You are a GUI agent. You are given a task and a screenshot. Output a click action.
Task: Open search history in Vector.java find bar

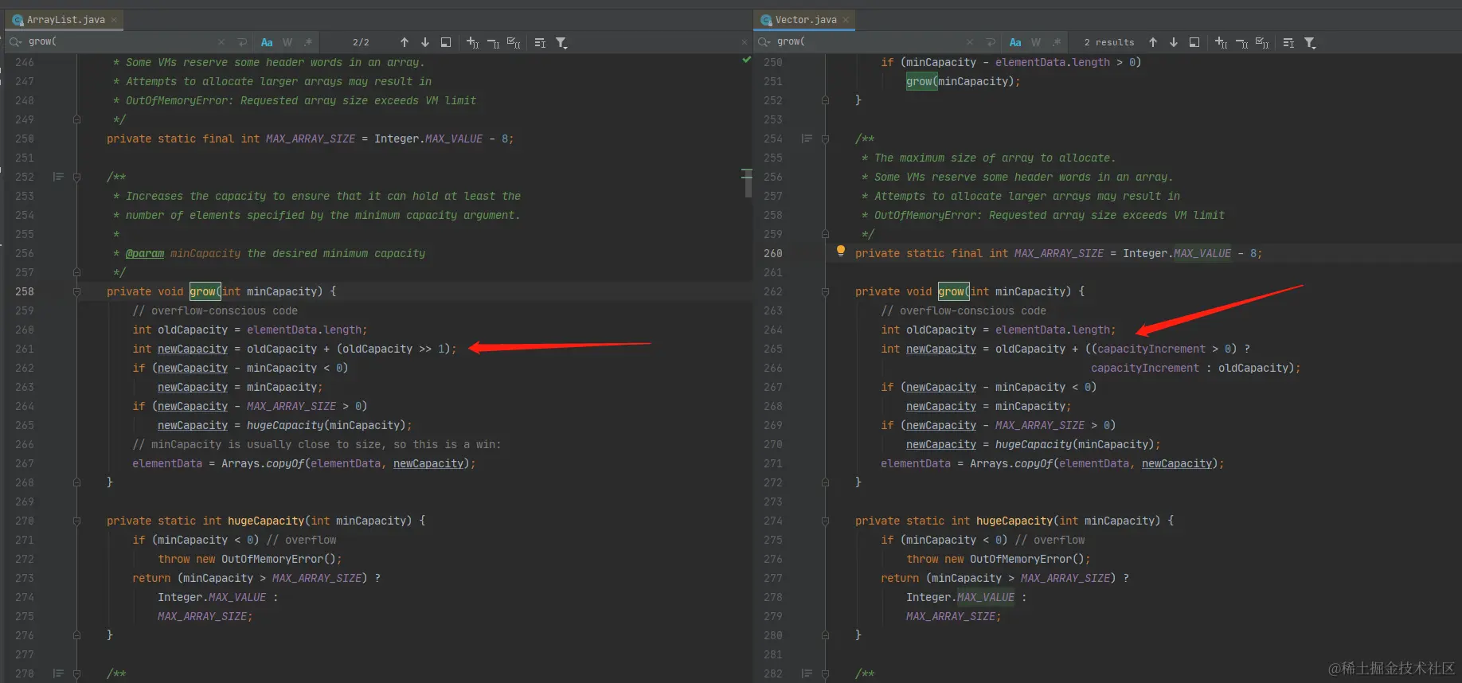(764, 42)
